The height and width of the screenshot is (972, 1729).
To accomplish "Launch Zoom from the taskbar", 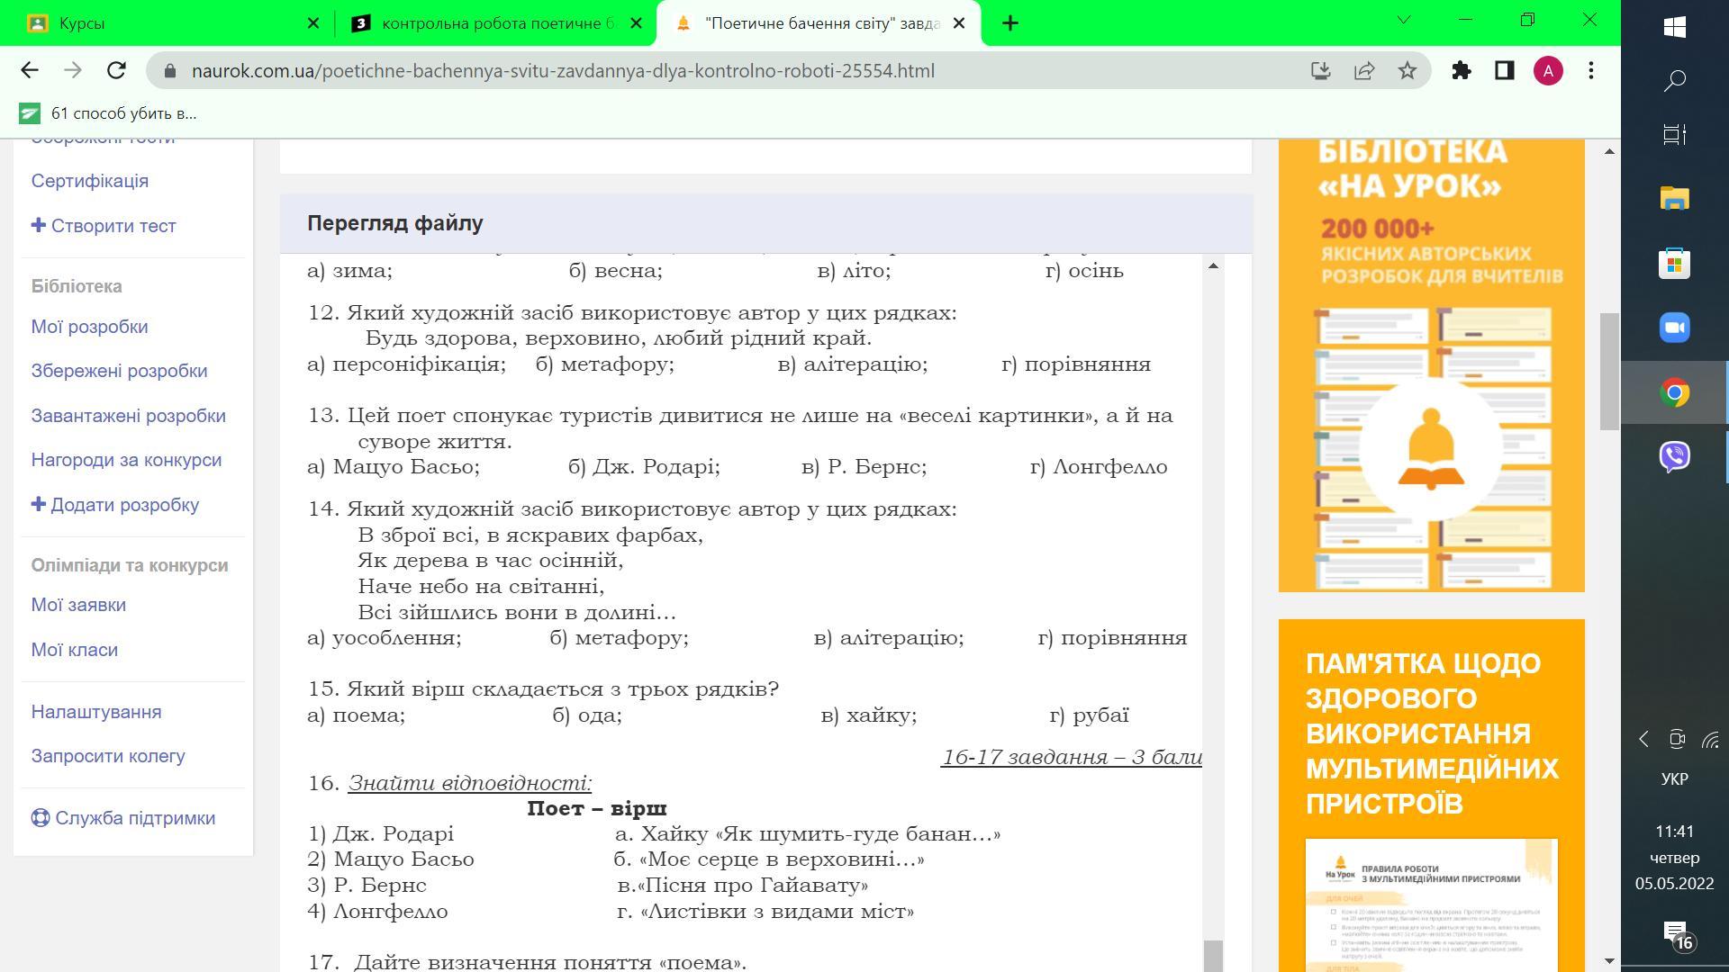I will point(1674,328).
